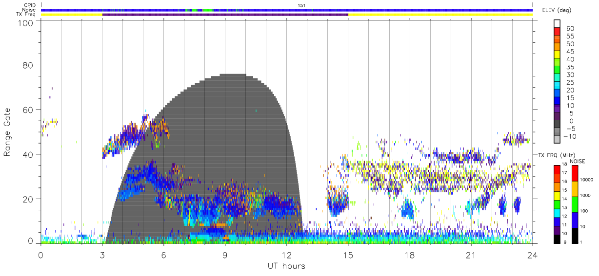Click the '45' label on ELEV colorbar
Image resolution: width=599 pixels, height=276 pixels.
click(x=570, y=52)
